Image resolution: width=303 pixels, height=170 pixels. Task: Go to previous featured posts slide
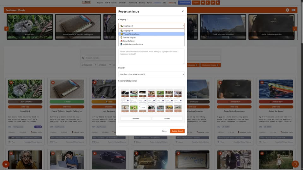[x=6, y=29]
